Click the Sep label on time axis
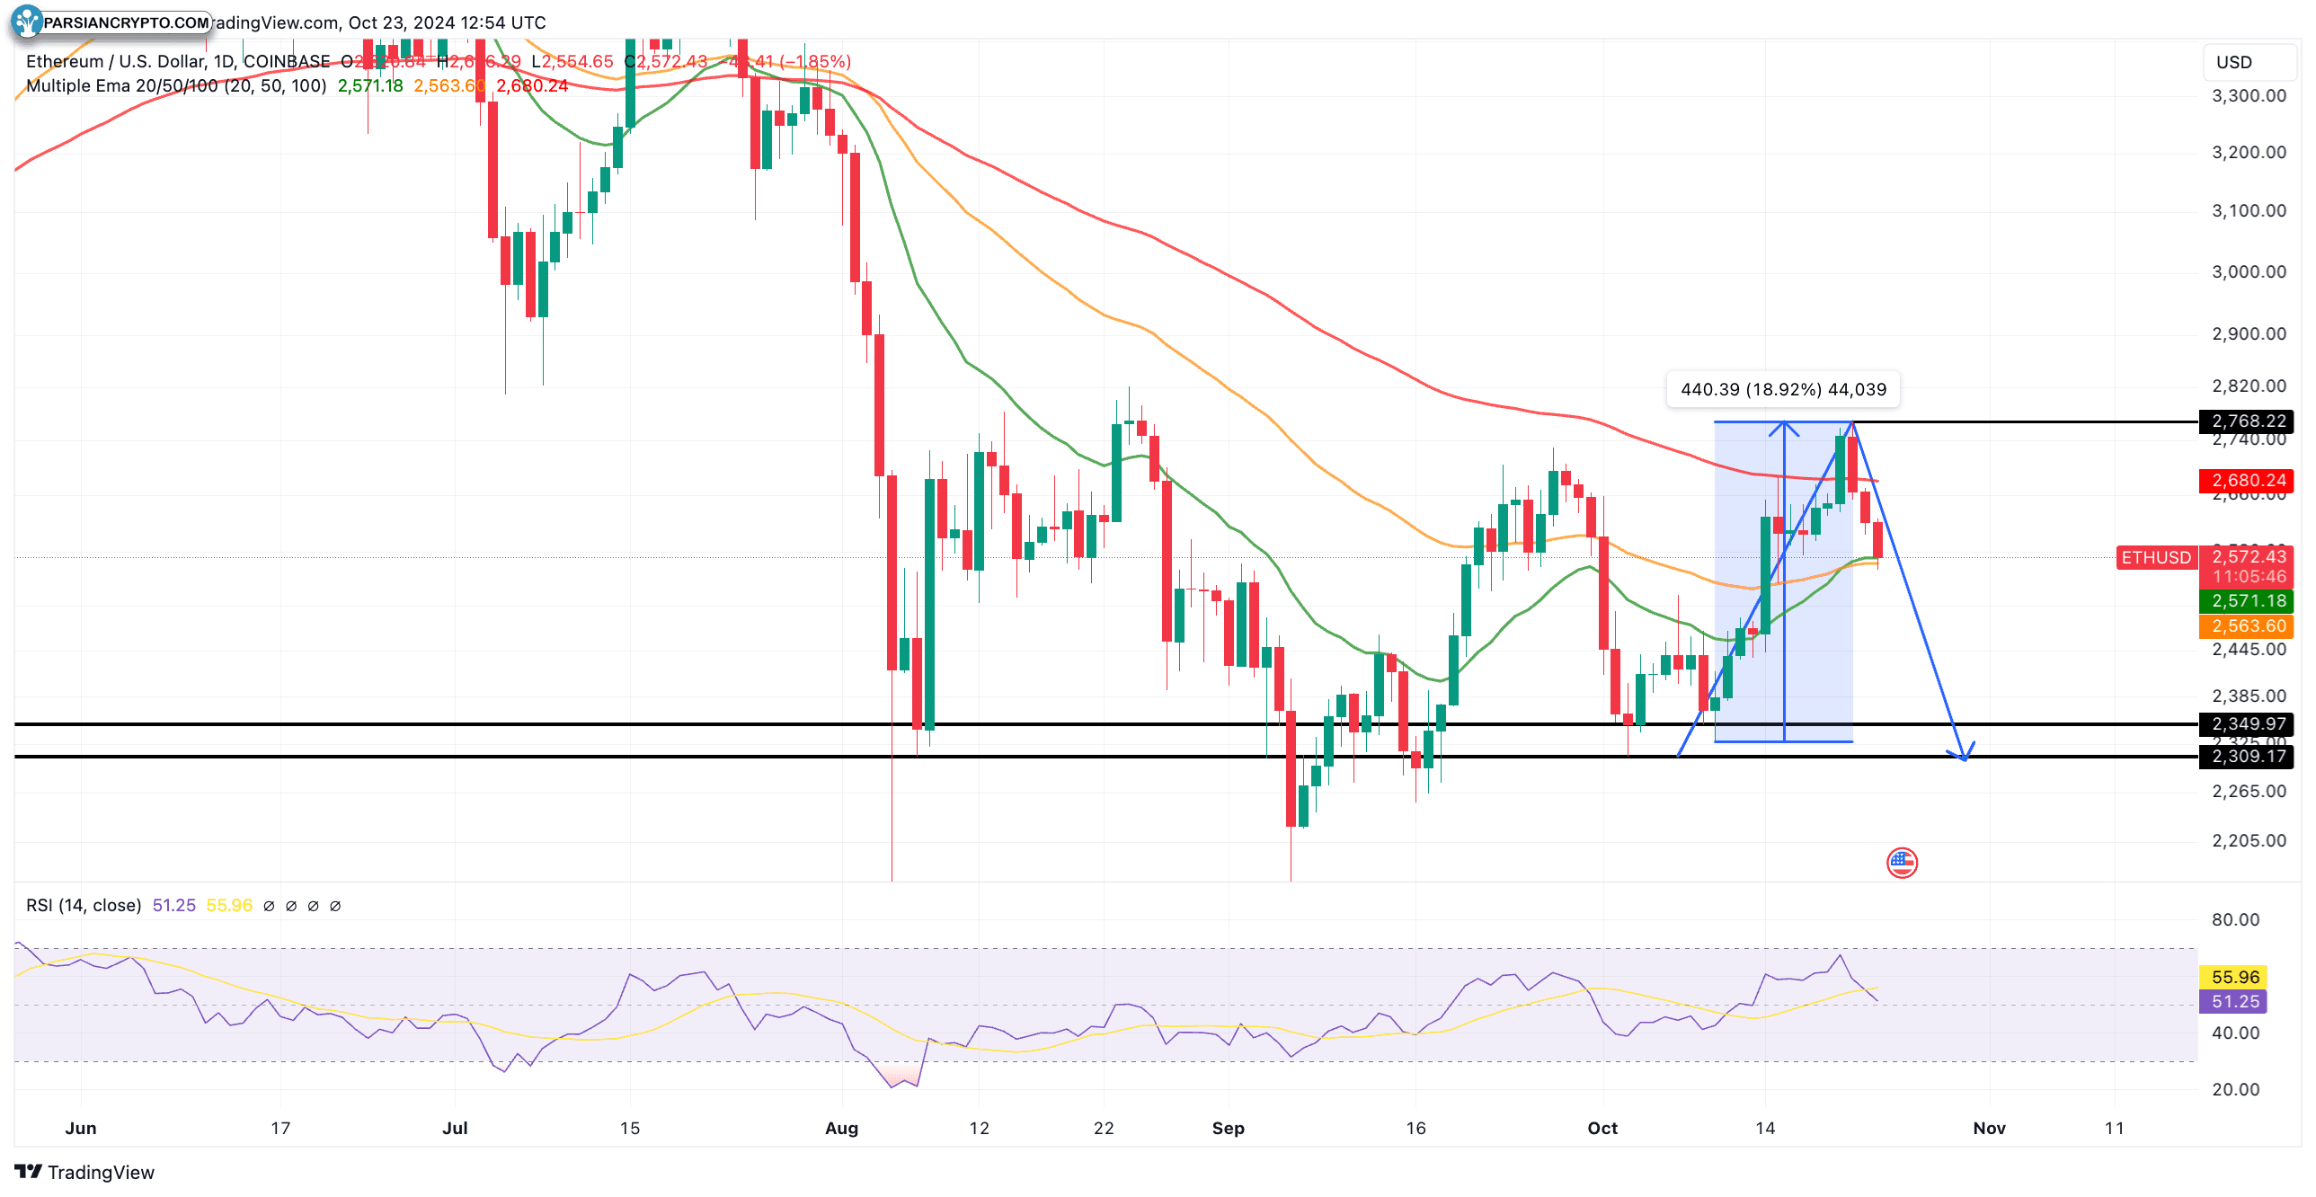This screenshot has height=1197, width=2316. 1229,1128
